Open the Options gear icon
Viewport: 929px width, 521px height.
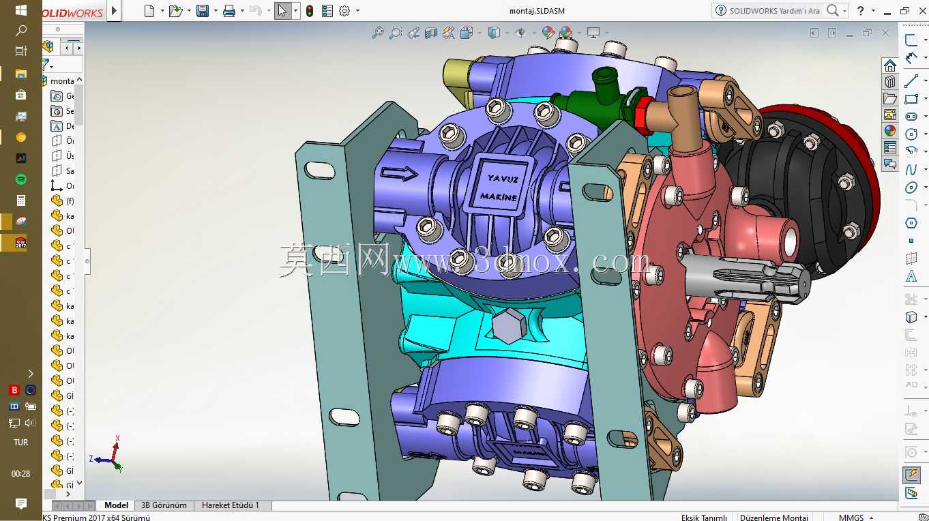(x=344, y=11)
